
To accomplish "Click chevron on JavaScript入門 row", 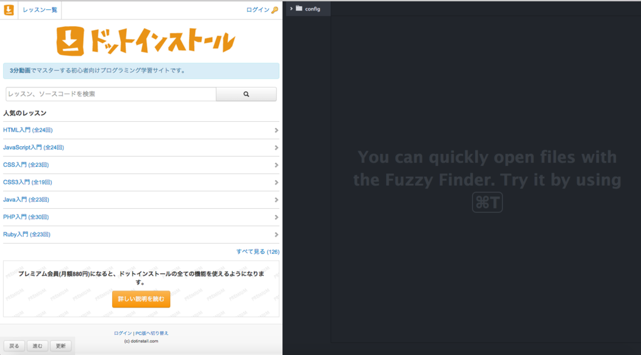I will (276, 147).
